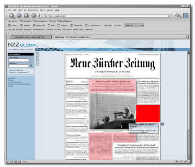Toggle the Colors checkbox
This screenshot has height=167, width=195.
[9, 25]
